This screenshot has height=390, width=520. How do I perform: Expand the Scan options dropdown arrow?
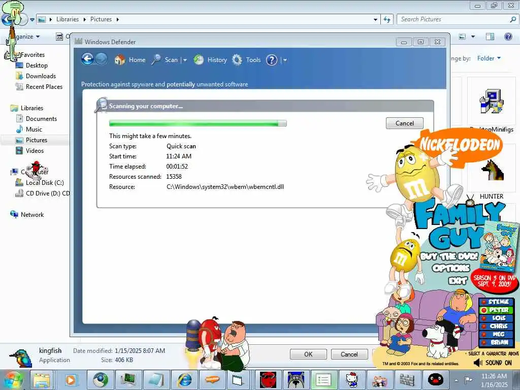coord(185,60)
